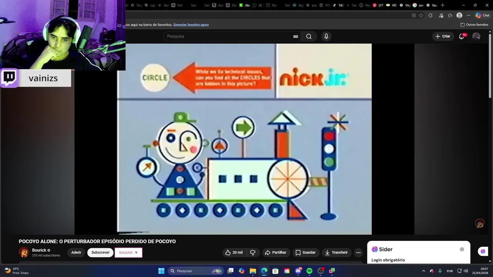This screenshot has height=277, width=493.
Task: Click the Aderir membership button
Action: 76,252
